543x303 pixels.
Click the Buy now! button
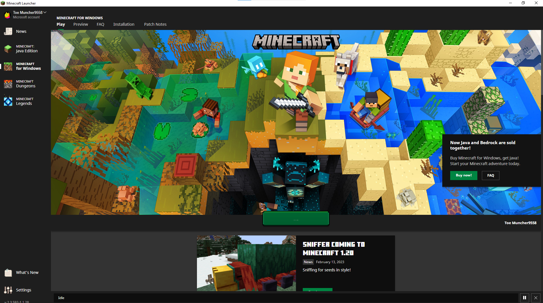click(x=464, y=175)
